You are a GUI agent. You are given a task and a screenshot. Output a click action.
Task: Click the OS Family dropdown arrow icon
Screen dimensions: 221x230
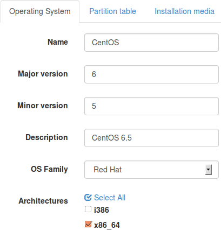(208, 170)
